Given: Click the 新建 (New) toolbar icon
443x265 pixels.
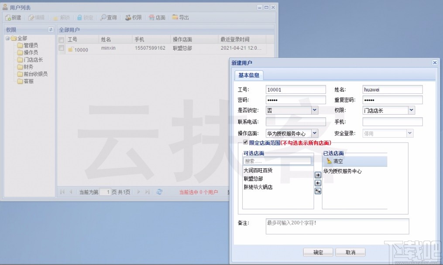Looking at the screenshot, I should (13, 17).
